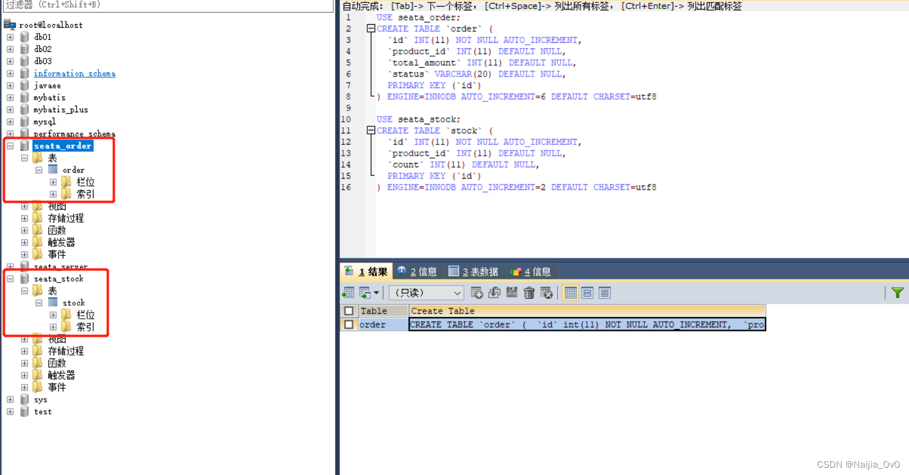The width and height of the screenshot is (909, 475).
Task: Select the seata_order database in tree
Action: click(63, 145)
